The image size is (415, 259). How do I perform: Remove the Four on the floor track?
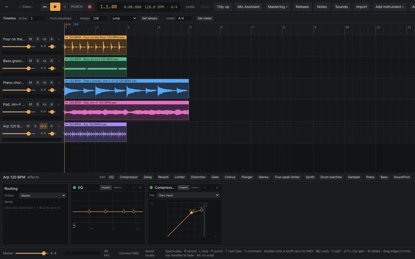coord(59,39)
